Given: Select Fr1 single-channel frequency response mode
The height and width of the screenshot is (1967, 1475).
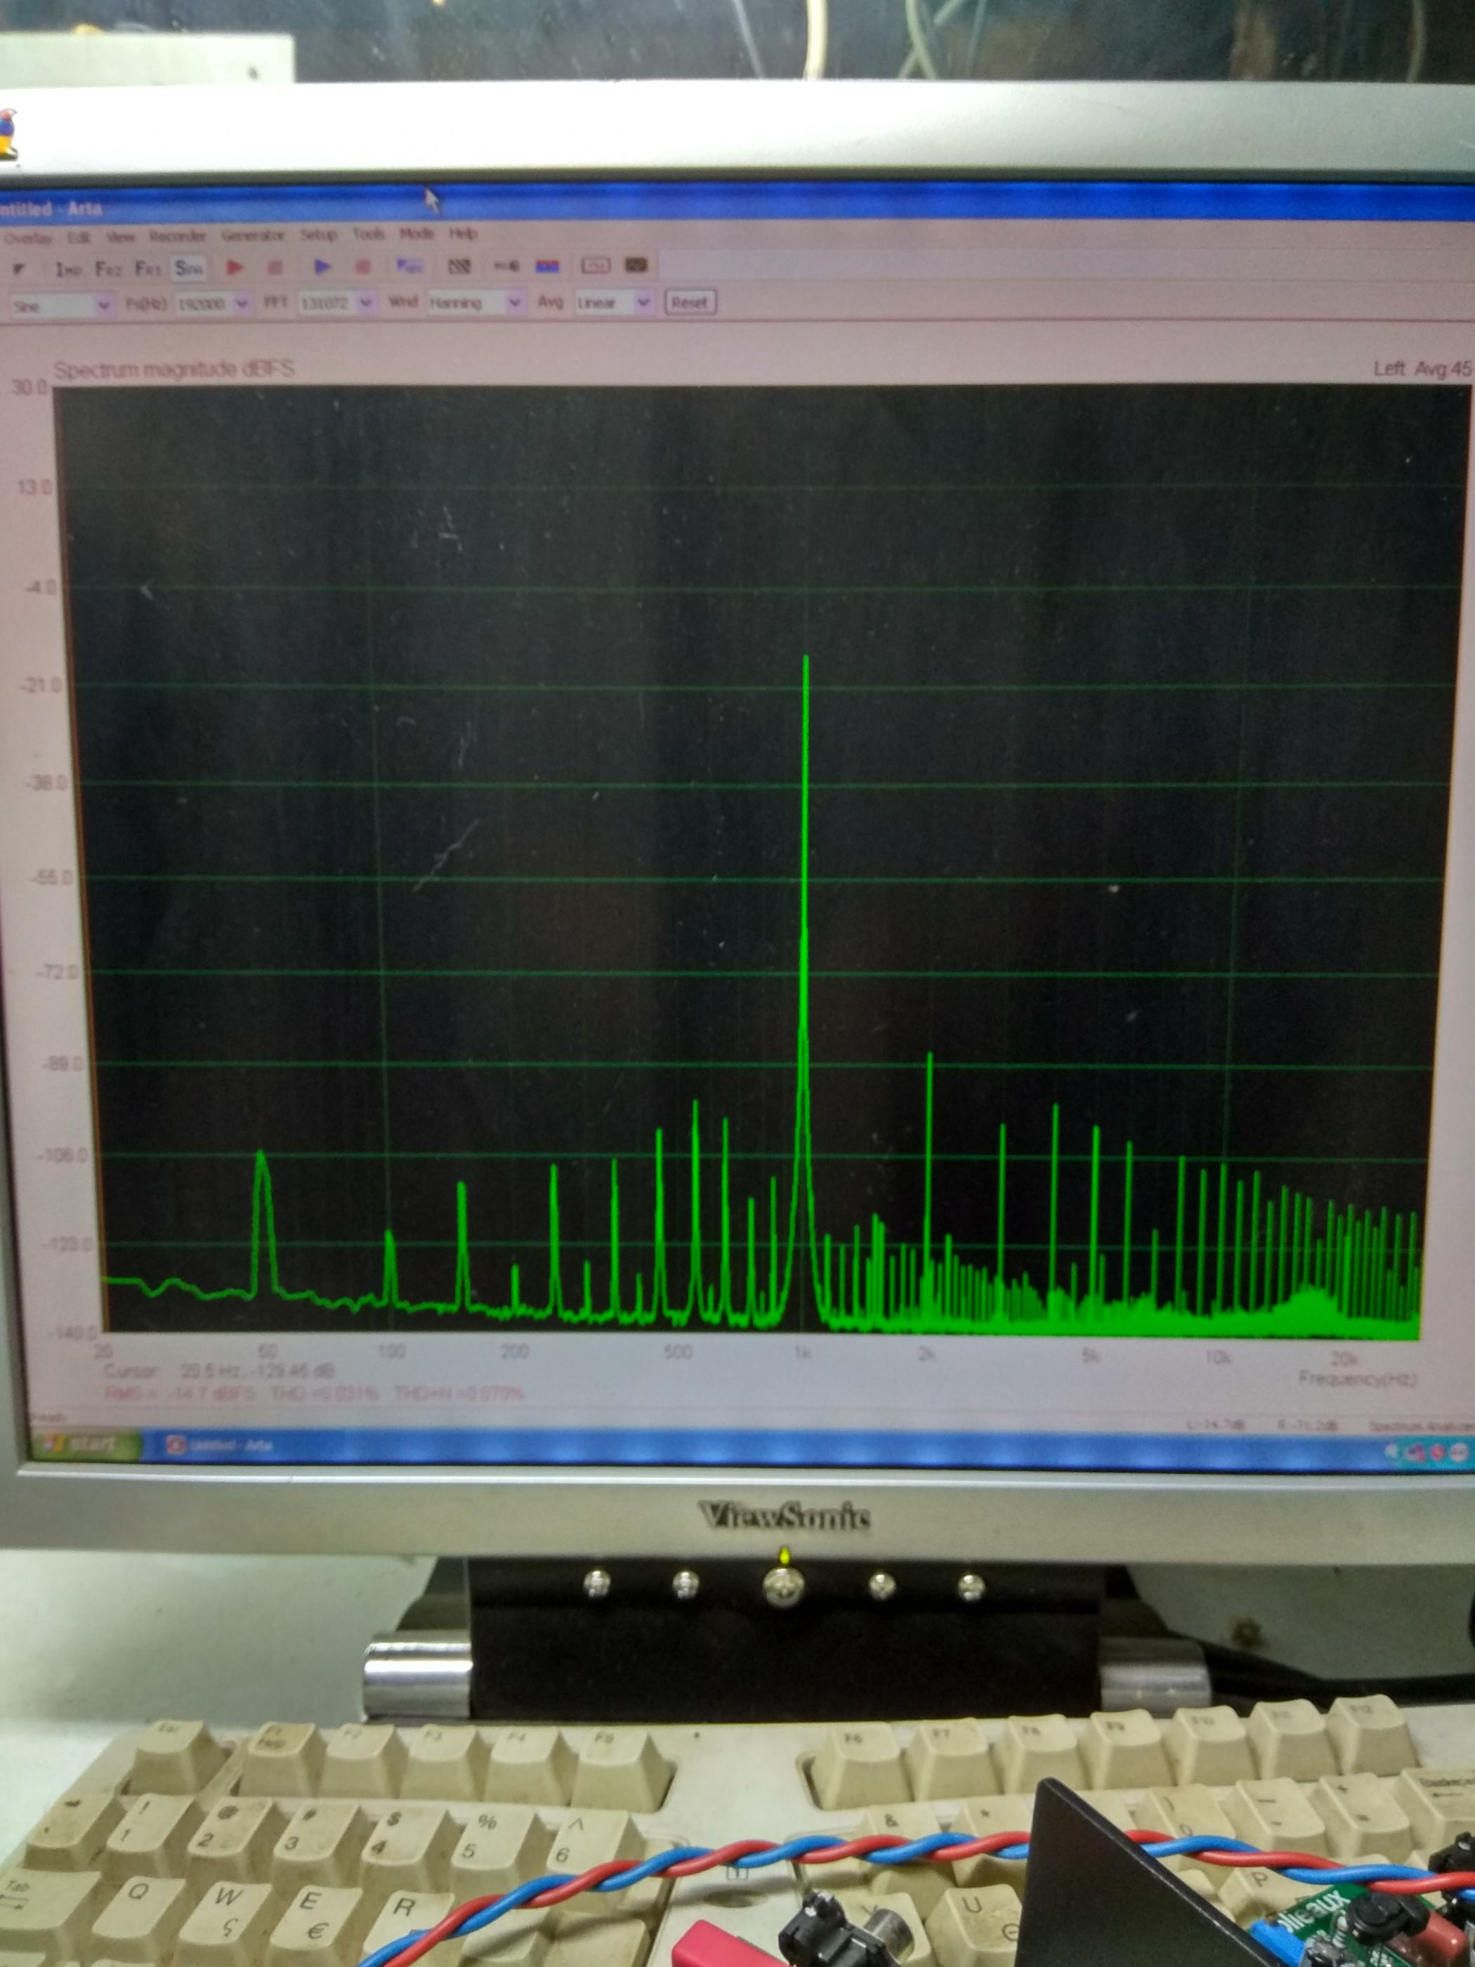Looking at the screenshot, I should [147, 268].
